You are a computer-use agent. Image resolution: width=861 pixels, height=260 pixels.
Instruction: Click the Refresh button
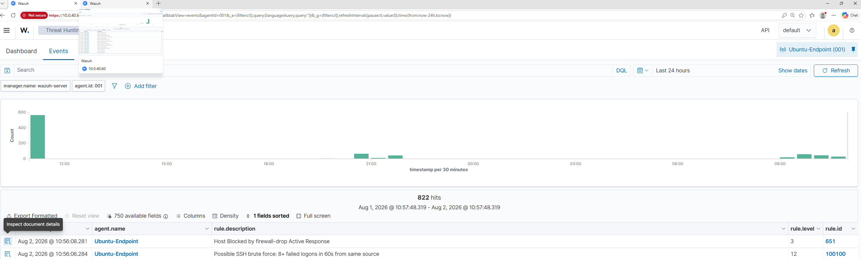click(x=836, y=71)
